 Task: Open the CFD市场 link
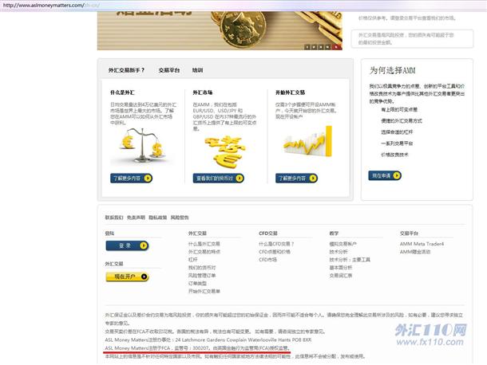point(267,260)
